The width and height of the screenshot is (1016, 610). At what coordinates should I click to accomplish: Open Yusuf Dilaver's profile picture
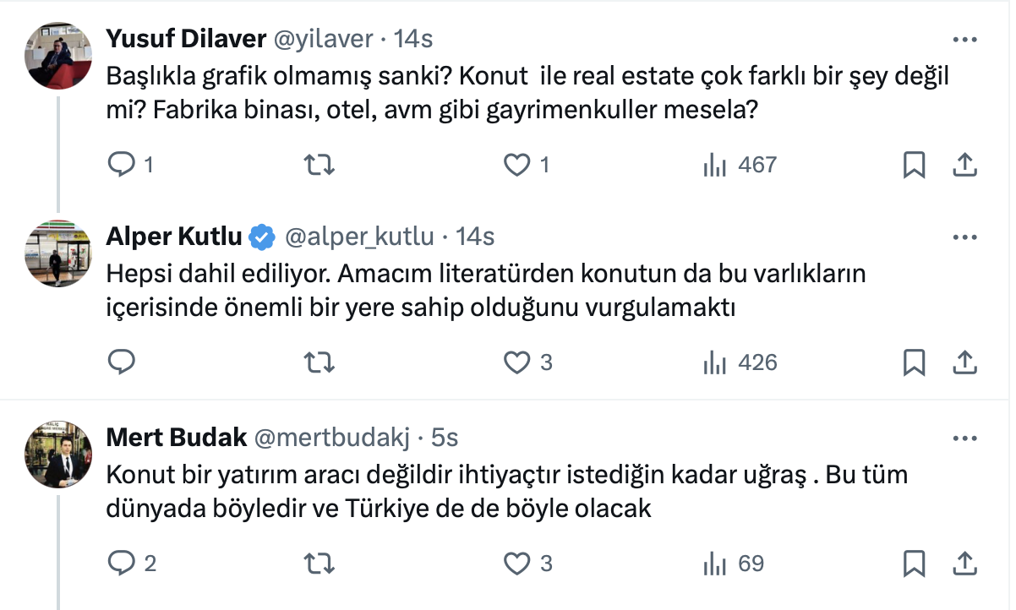(x=59, y=55)
